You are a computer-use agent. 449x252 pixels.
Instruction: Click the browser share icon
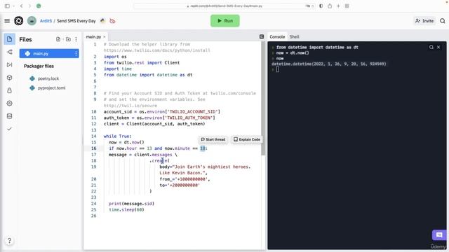[x=330, y=6]
